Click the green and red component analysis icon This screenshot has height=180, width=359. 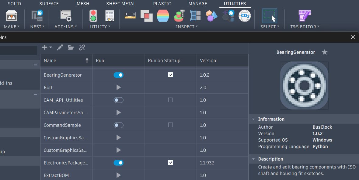[179, 16]
